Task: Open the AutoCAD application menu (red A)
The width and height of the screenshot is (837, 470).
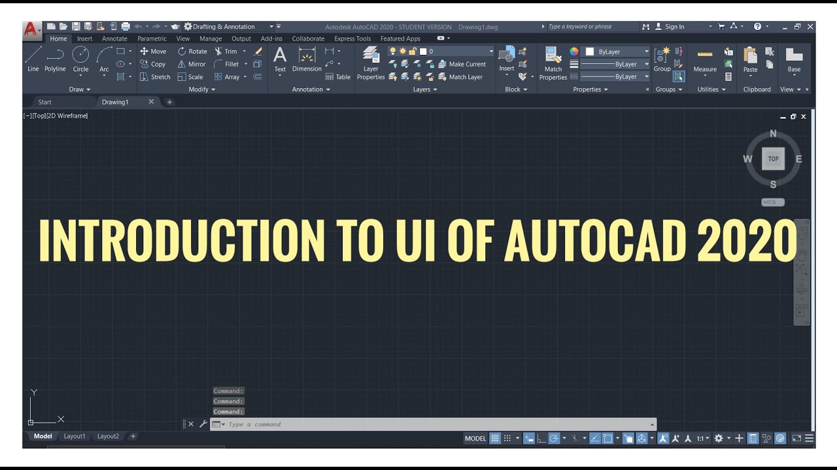Action: coord(31,29)
